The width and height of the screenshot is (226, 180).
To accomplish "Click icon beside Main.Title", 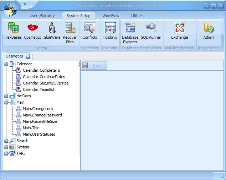I will point(19,128).
